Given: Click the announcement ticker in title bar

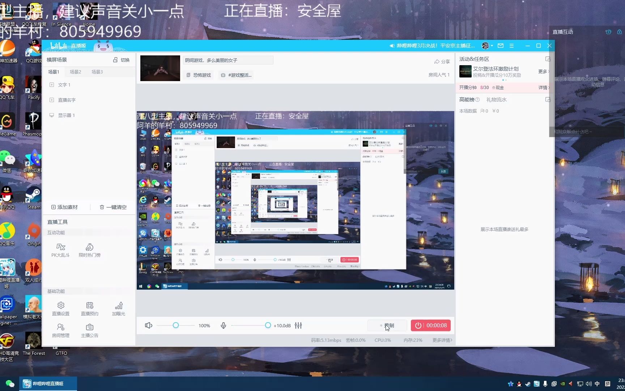Looking at the screenshot, I should point(432,46).
